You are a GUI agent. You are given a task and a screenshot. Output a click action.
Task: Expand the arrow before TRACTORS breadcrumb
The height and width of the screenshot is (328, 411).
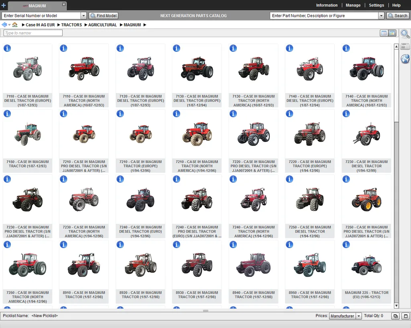coord(59,25)
